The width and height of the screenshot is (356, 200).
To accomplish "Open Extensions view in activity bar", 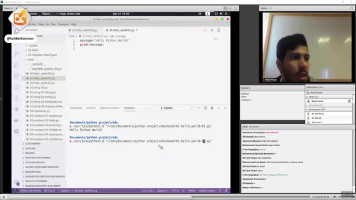I will click(x=16, y=76).
